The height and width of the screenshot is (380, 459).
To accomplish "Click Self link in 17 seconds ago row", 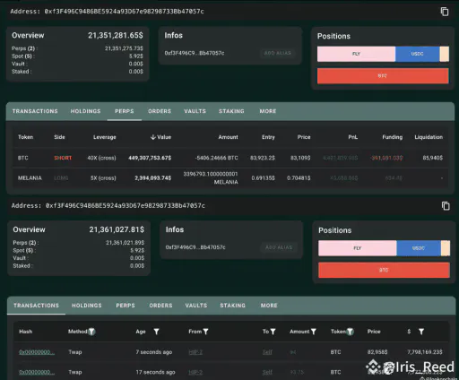I will coord(267,372).
